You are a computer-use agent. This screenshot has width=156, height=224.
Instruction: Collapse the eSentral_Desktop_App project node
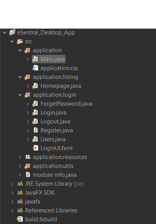click(x=5, y=32)
